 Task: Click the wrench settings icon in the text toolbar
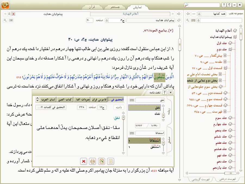[5, 20]
